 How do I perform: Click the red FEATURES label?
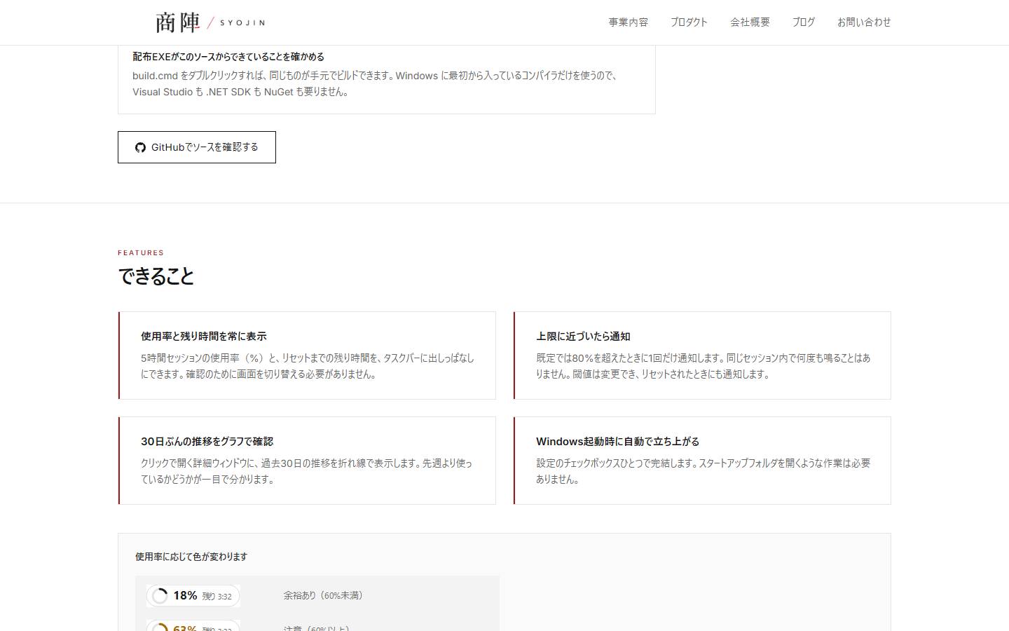click(141, 252)
